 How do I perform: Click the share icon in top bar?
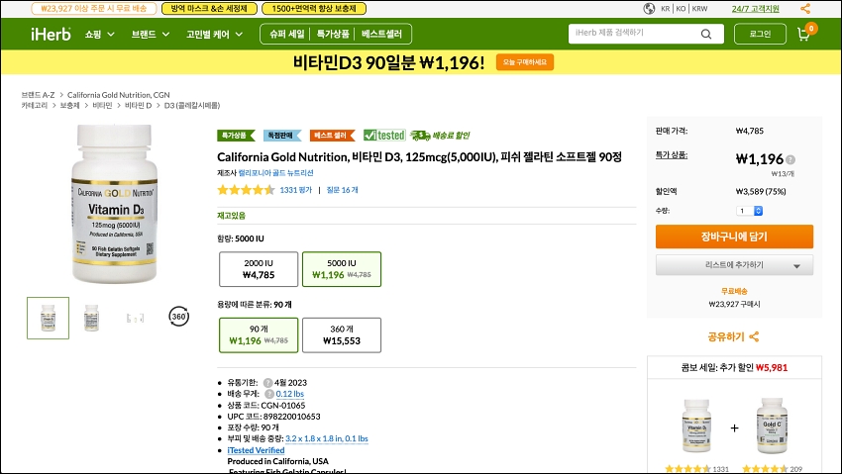click(x=805, y=9)
